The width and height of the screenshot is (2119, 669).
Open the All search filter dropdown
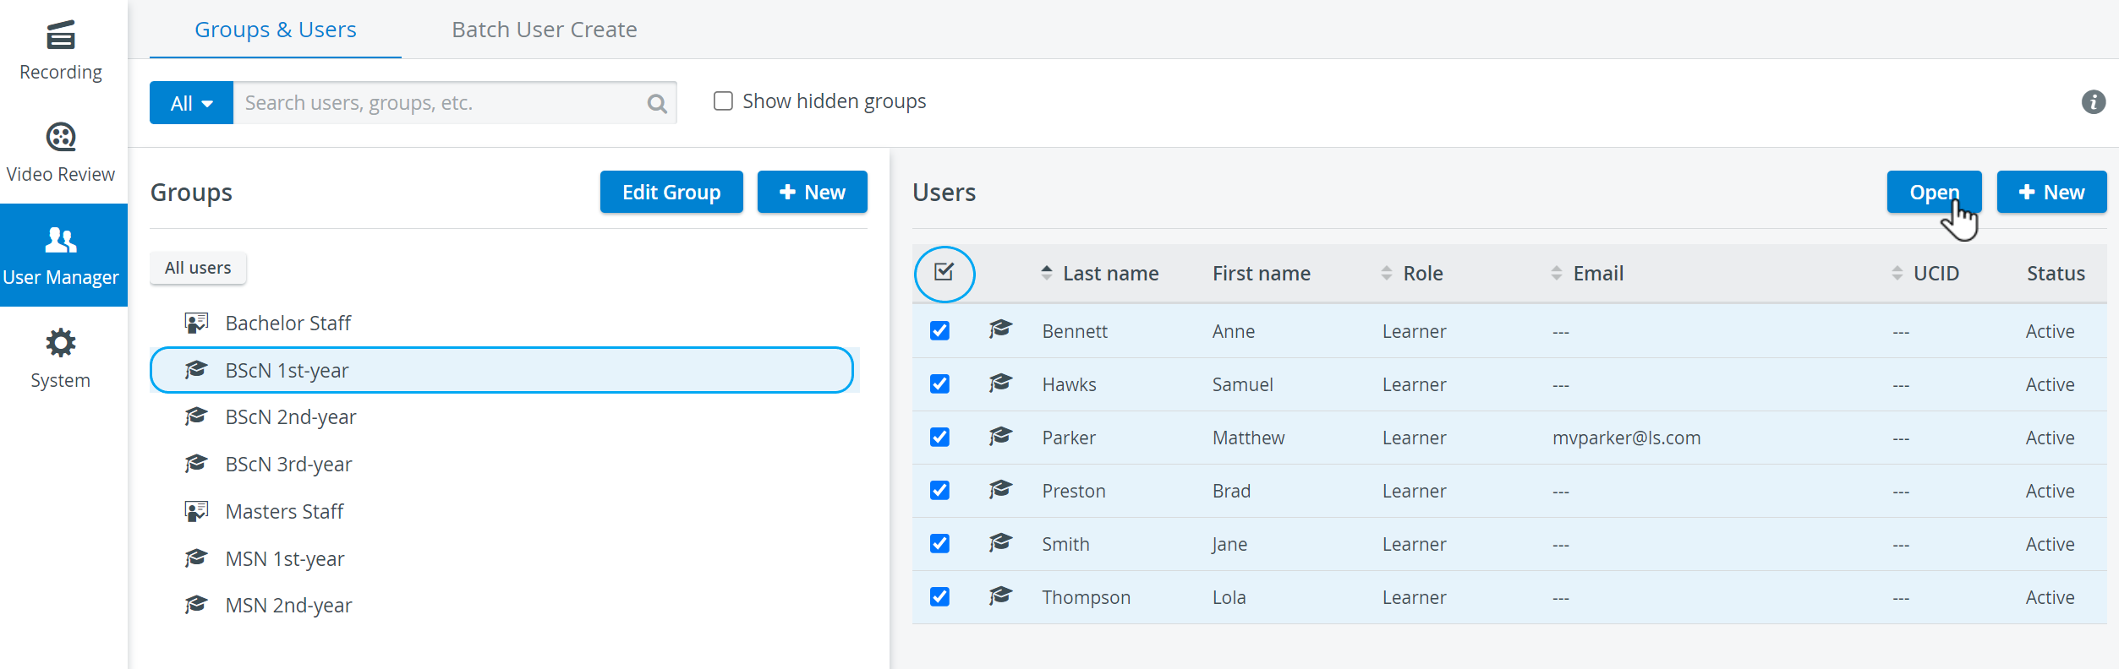(191, 103)
